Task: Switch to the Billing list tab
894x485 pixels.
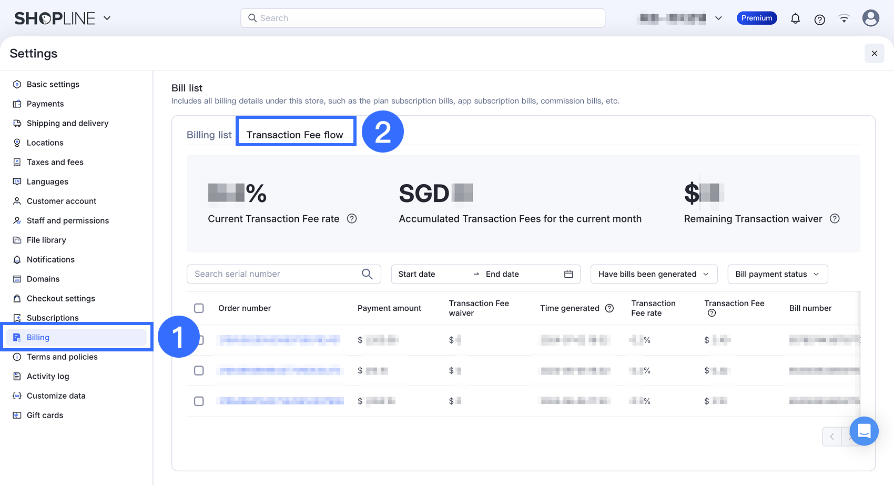Action: (x=209, y=135)
